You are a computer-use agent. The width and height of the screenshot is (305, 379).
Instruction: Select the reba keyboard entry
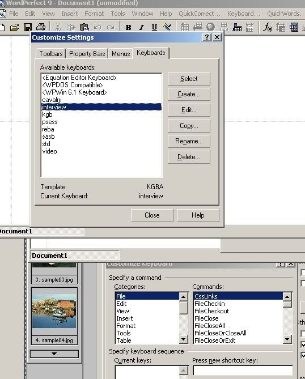pyautogui.click(x=101, y=129)
